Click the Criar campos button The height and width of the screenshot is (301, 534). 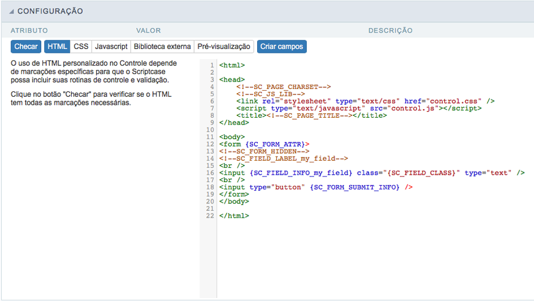[x=282, y=47]
